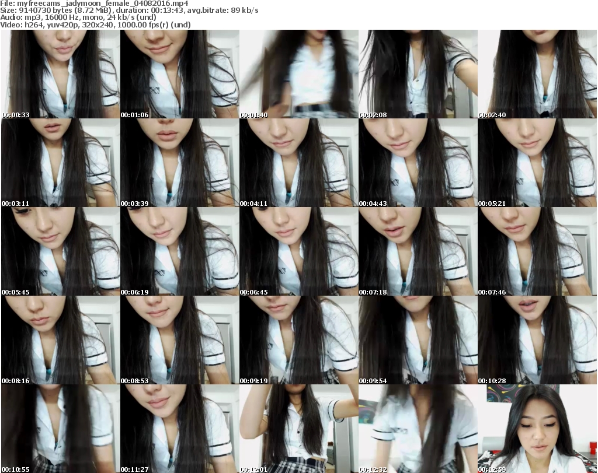Select the thumbnail stamped 00:00:33
The width and height of the screenshot is (598, 473).
coord(60,74)
